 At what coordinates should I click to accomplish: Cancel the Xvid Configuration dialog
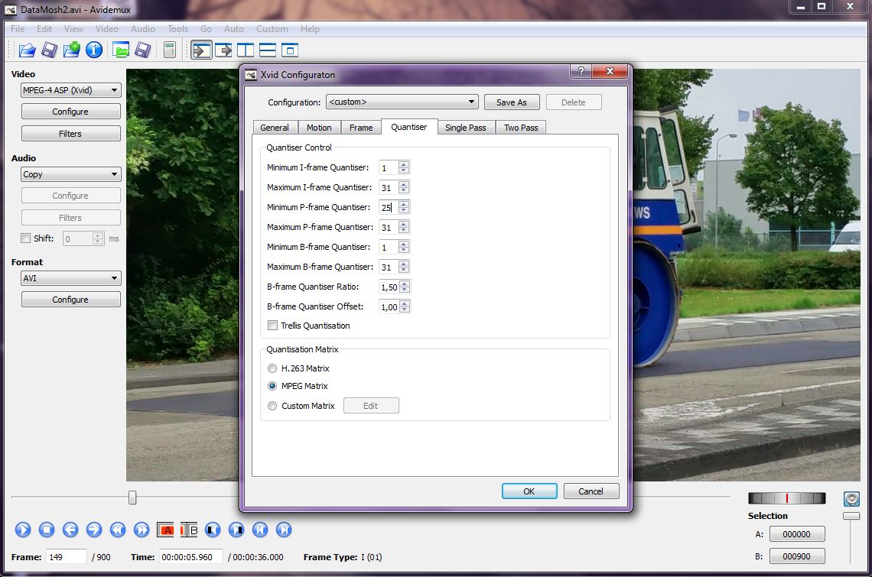pyautogui.click(x=591, y=491)
